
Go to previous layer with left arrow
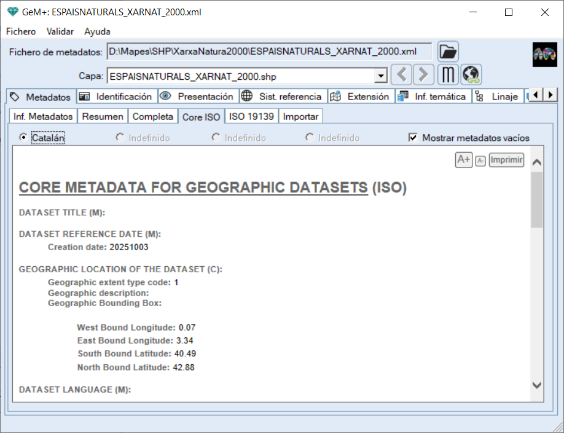(x=401, y=75)
